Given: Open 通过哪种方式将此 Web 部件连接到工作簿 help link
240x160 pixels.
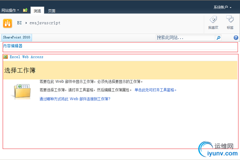Looking at the screenshot, I should point(75,99).
